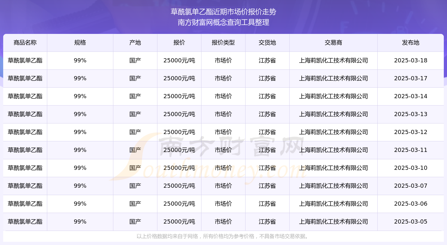Click 国产 in the 2025-03-12 row
The height and width of the screenshot is (245, 447).
click(135, 132)
